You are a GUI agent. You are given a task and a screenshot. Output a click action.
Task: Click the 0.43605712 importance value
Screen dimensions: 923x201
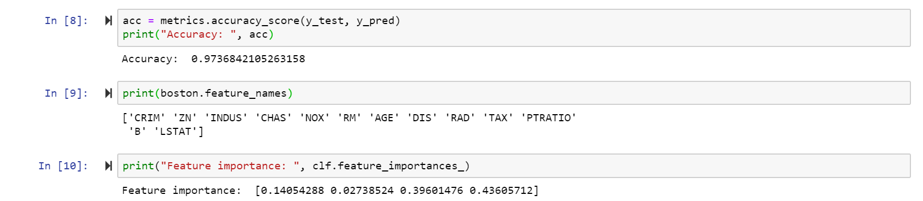point(501,191)
